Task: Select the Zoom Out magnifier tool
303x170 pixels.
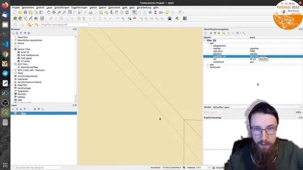Action: [x=64, y=12]
